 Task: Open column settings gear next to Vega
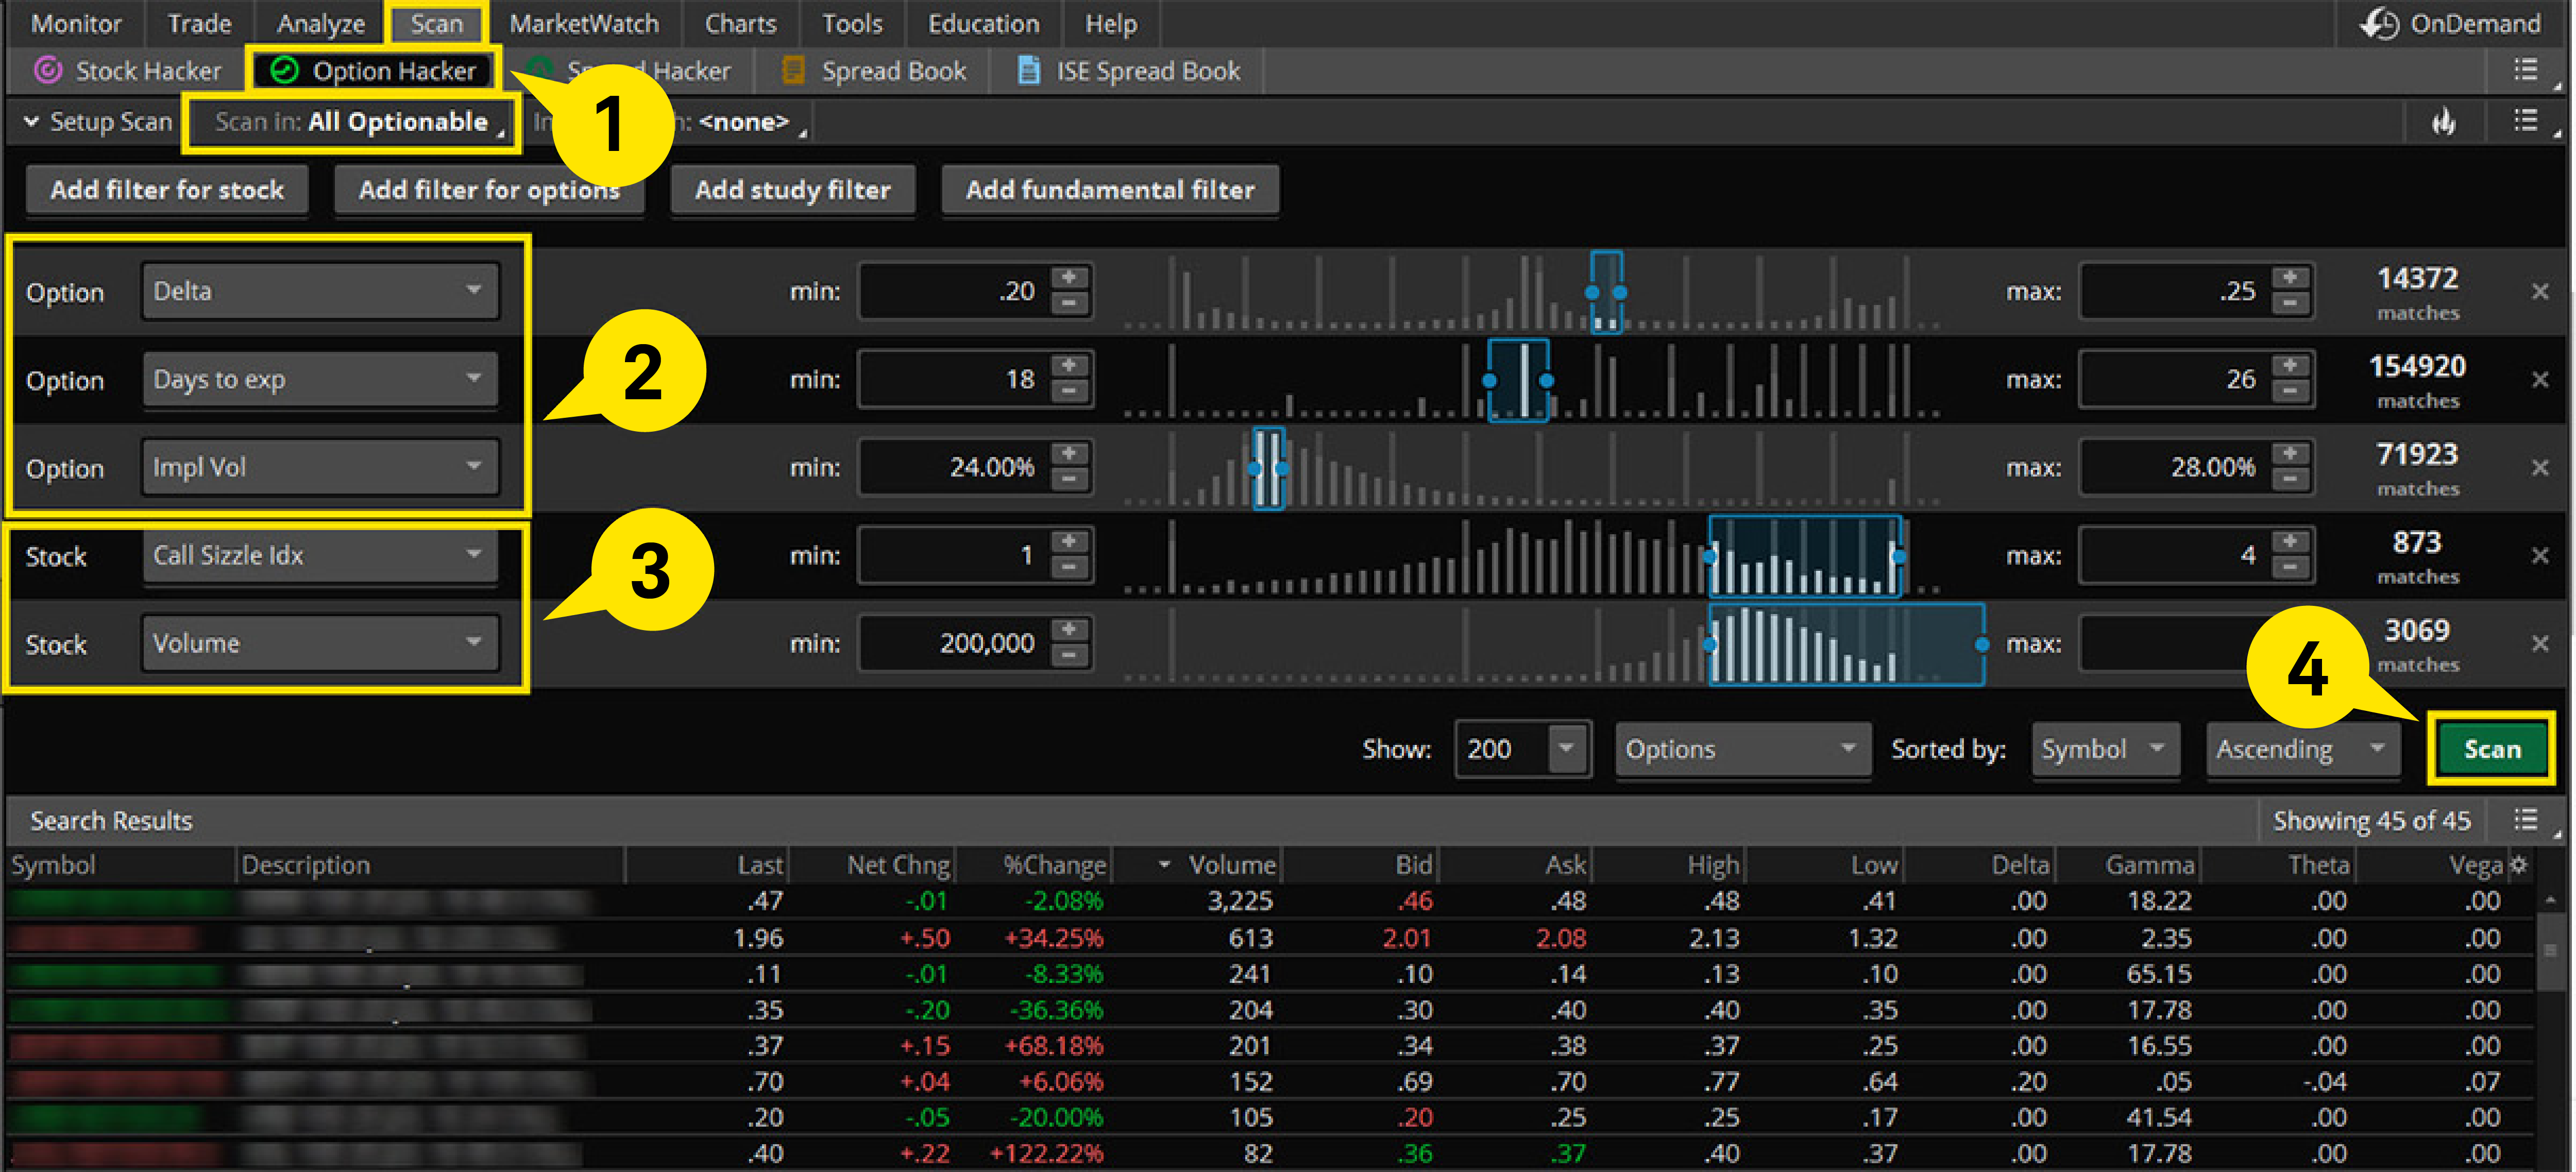click(2519, 864)
